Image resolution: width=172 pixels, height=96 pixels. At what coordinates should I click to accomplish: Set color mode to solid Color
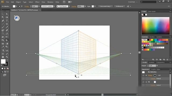tap(2, 69)
